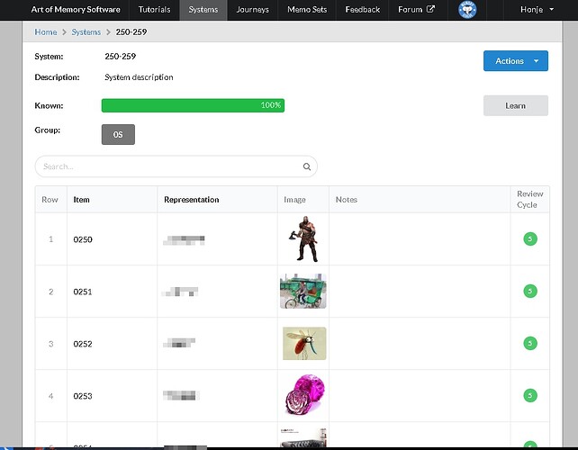Click the Learn button
Screen dimensions: 578x450
pos(515,106)
